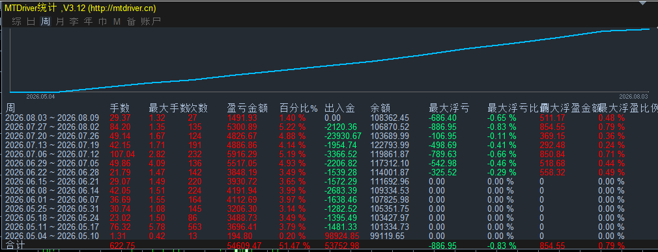The height and width of the screenshot is (252, 658).
Task: Click chart start date label 2026.05.04
Action: click(40, 96)
